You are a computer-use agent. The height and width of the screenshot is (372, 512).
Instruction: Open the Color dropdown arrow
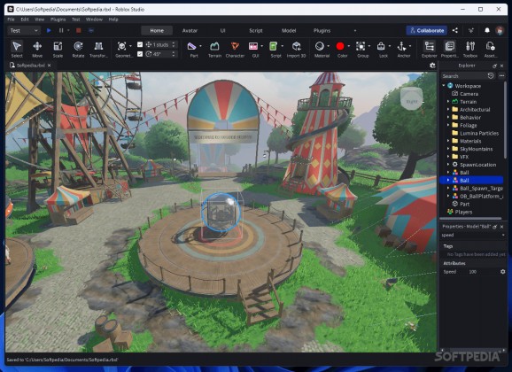(349, 46)
